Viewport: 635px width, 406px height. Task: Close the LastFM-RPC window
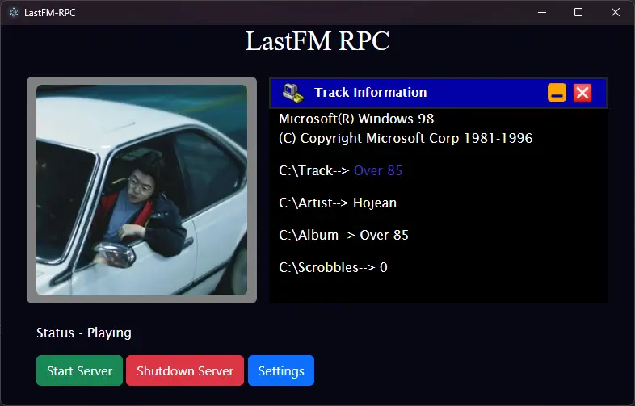(x=615, y=13)
